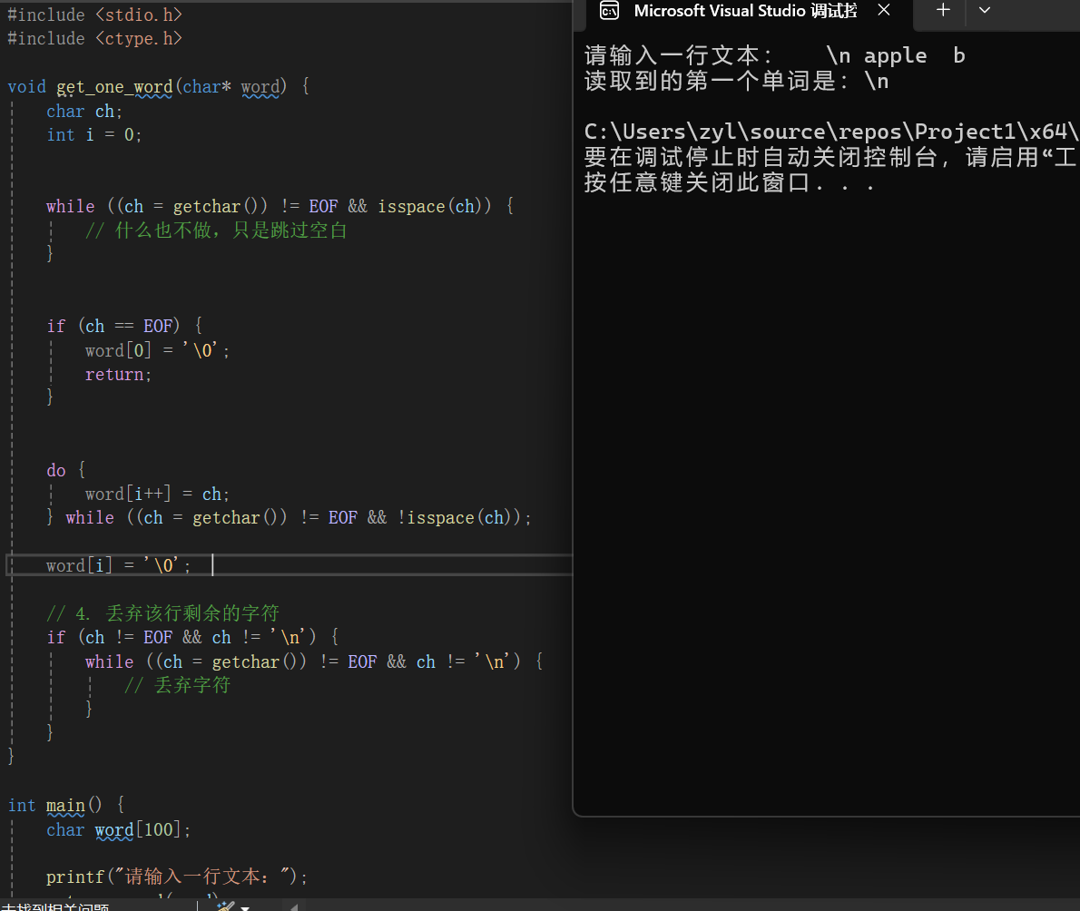The image size is (1080, 911).
Task: Click the 'word[0] = '\0';' statement
Action: point(157,350)
